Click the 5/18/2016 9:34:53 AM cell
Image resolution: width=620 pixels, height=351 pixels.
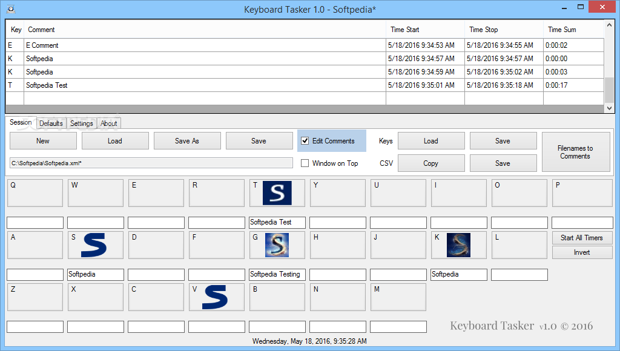point(425,45)
